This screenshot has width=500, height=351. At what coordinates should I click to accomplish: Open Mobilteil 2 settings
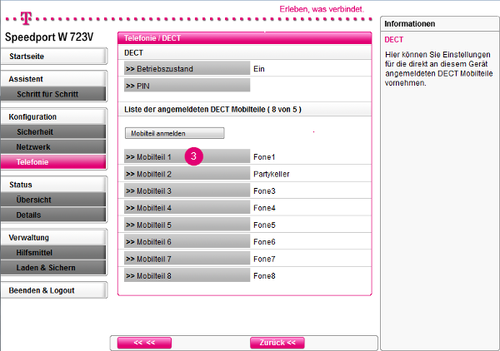tap(187, 174)
